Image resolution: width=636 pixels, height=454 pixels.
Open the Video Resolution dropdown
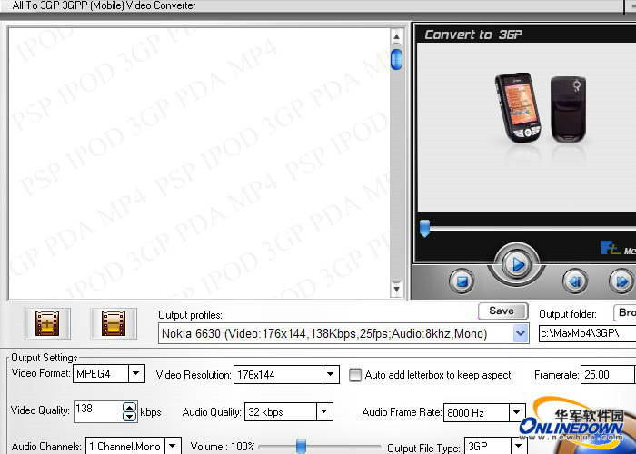(x=331, y=374)
